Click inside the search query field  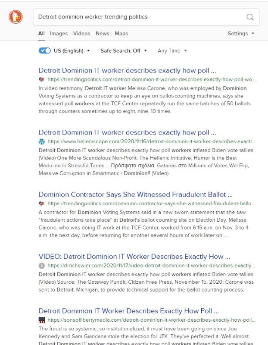pyautogui.click(x=138, y=17)
